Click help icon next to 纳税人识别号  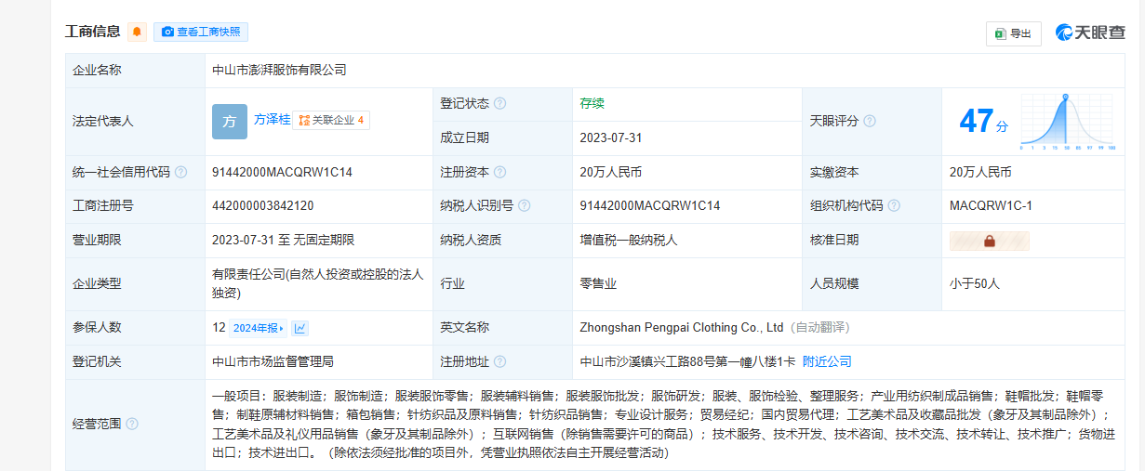click(524, 206)
